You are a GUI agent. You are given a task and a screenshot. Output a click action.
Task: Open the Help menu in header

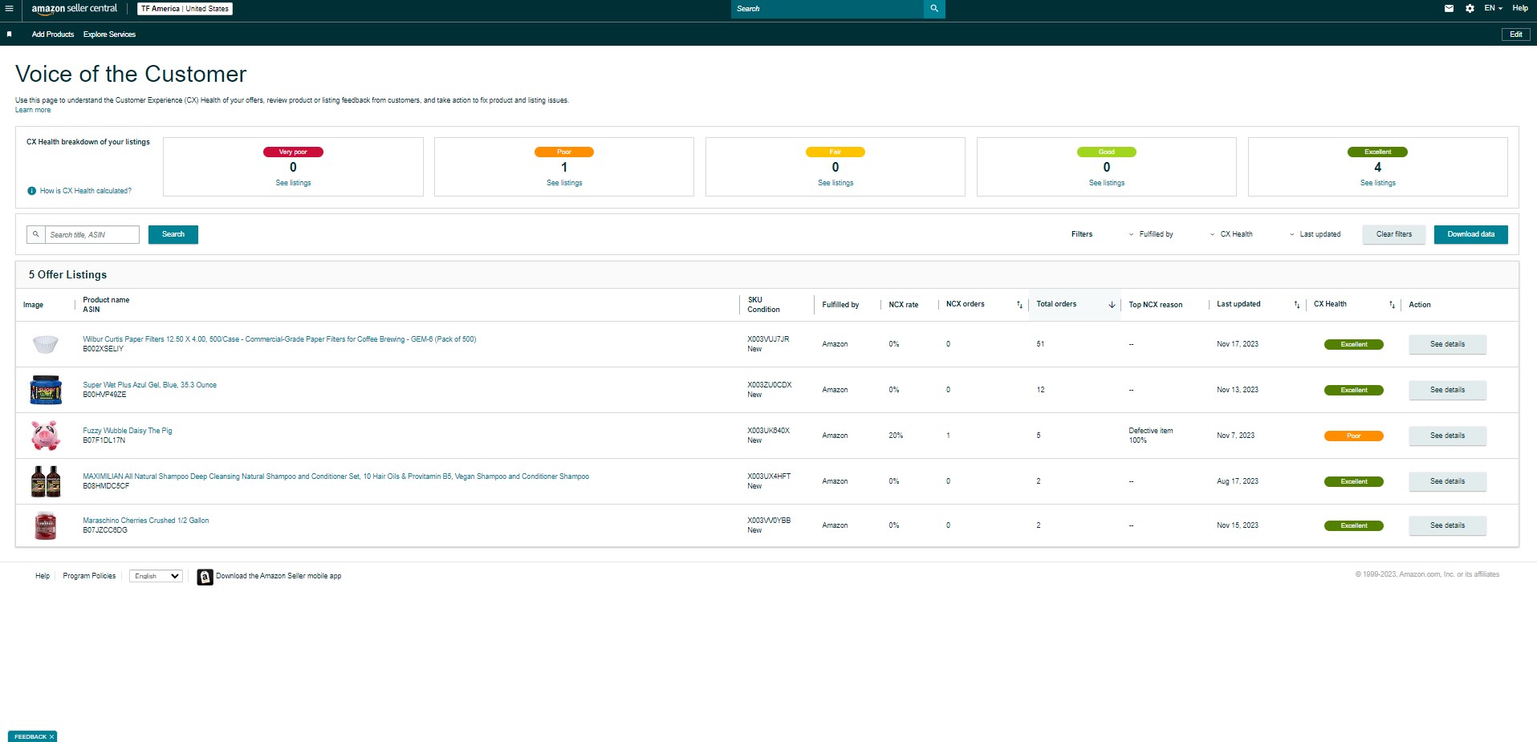[1520, 8]
